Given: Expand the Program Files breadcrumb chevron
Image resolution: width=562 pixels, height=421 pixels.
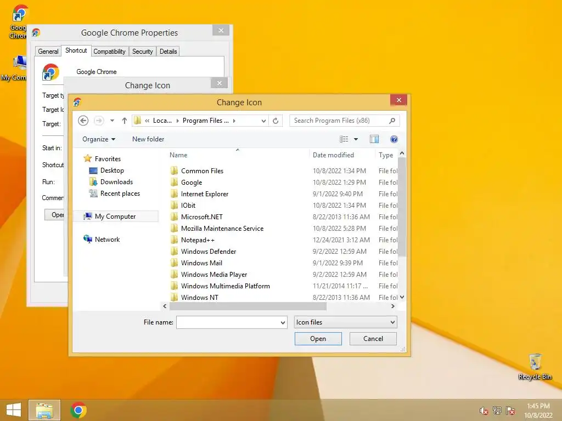Looking at the screenshot, I should [234, 121].
